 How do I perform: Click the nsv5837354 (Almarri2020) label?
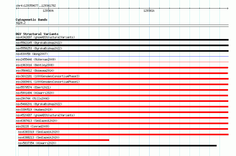(37, 143)
